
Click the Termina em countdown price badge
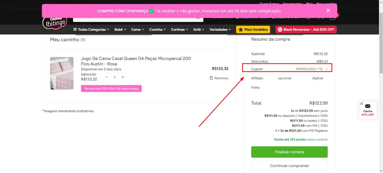[111, 89]
